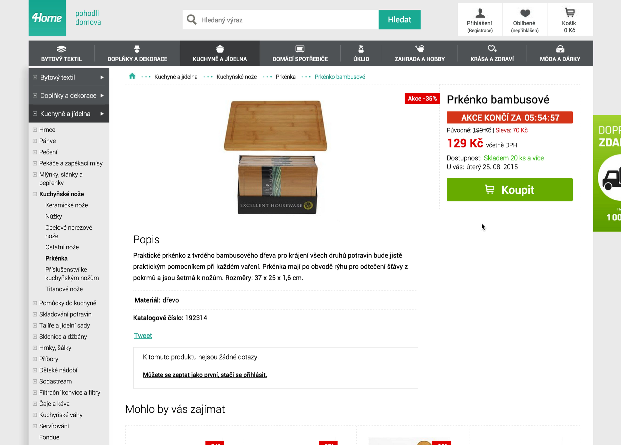Image resolution: width=621 pixels, height=445 pixels.
Task: Open the shopping cart (Košík) icon
Action: [x=569, y=13]
